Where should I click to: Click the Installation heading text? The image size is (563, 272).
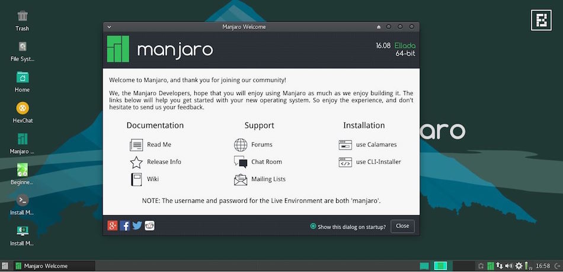pyautogui.click(x=364, y=125)
